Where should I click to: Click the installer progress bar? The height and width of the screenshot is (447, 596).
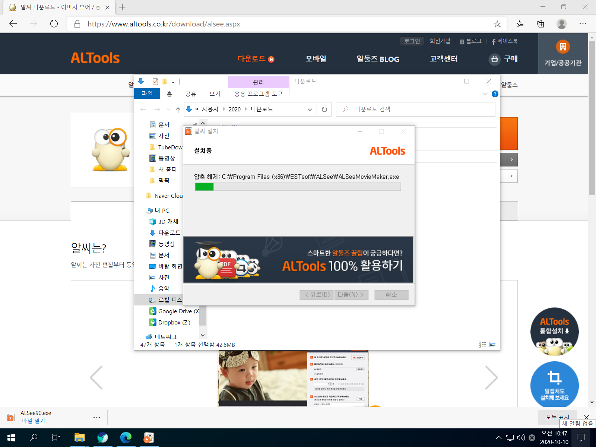click(x=298, y=187)
